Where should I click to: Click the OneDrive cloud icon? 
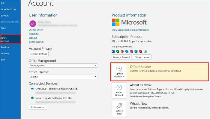tap(32, 89)
